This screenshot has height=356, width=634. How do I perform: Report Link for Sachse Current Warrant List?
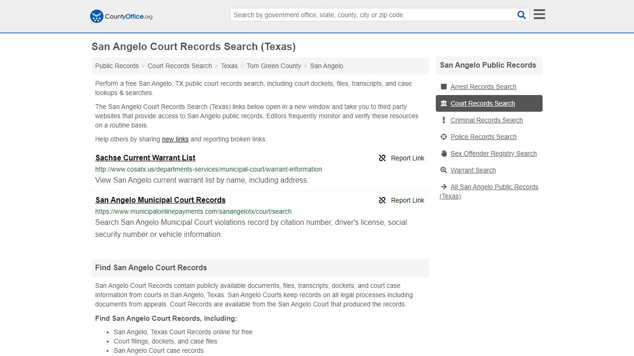[x=401, y=158]
